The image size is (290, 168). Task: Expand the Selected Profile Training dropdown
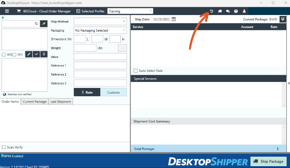pyautogui.click(x=130, y=11)
